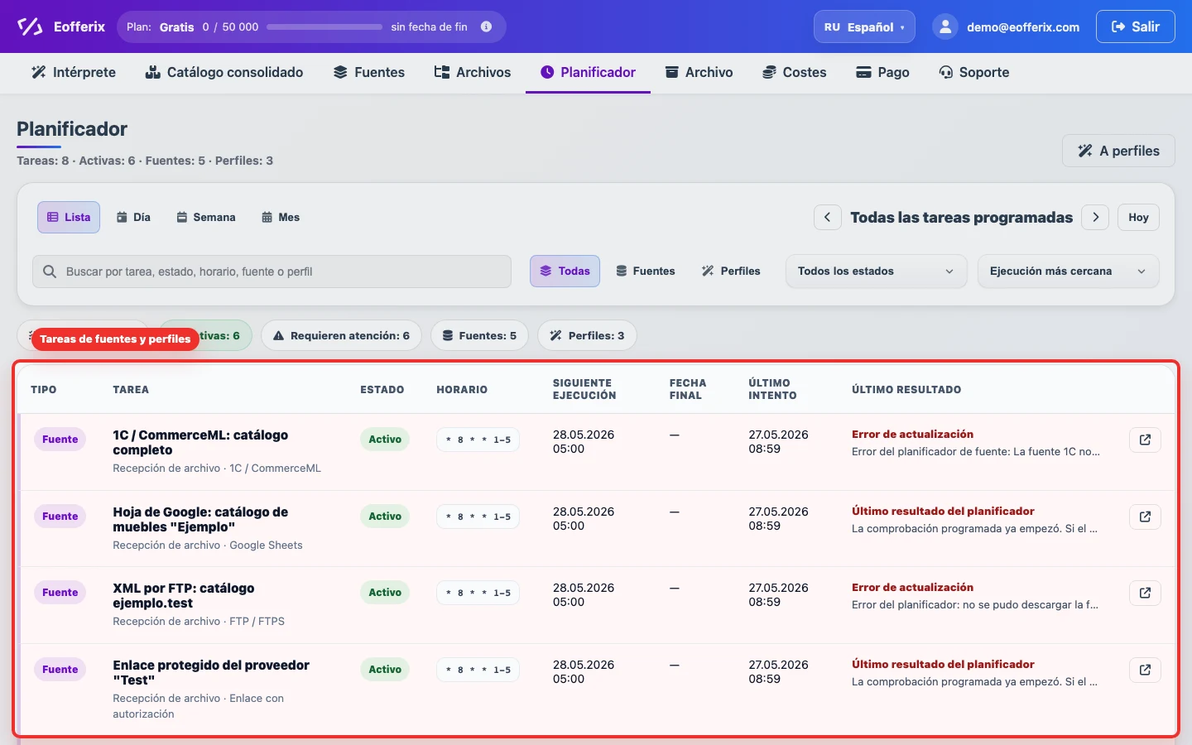The image size is (1192, 745).
Task: Click the plan info circle icon
Action: 487,26
